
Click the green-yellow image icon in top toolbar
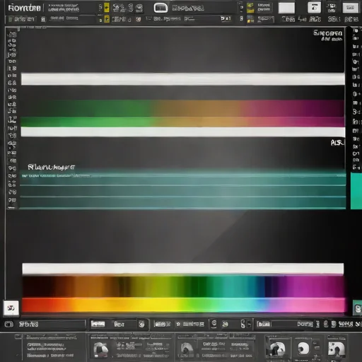coord(250,8)
